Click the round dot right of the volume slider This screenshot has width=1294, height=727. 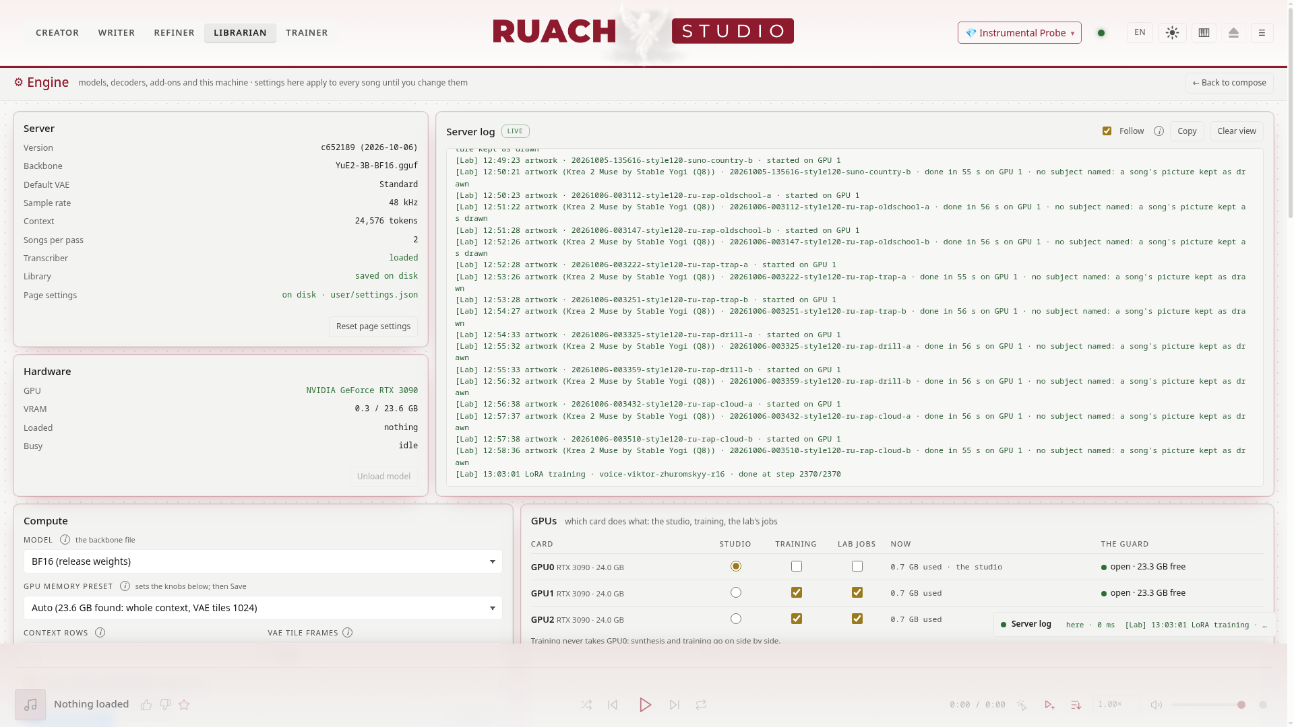(x=1263, y=705)
